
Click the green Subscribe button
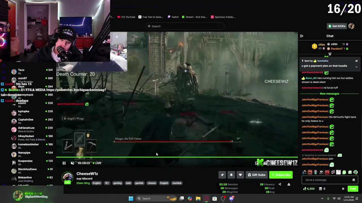[281, 175]
